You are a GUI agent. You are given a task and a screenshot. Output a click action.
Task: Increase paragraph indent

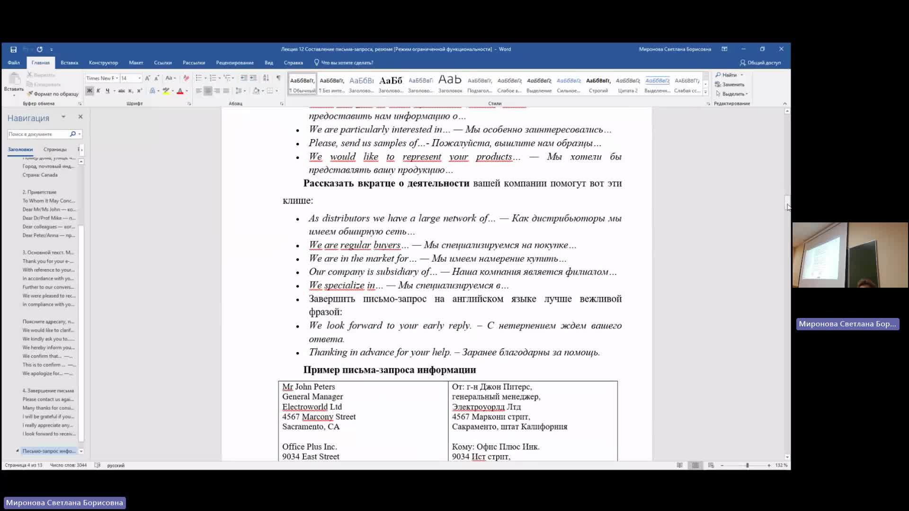click(253, 78)
